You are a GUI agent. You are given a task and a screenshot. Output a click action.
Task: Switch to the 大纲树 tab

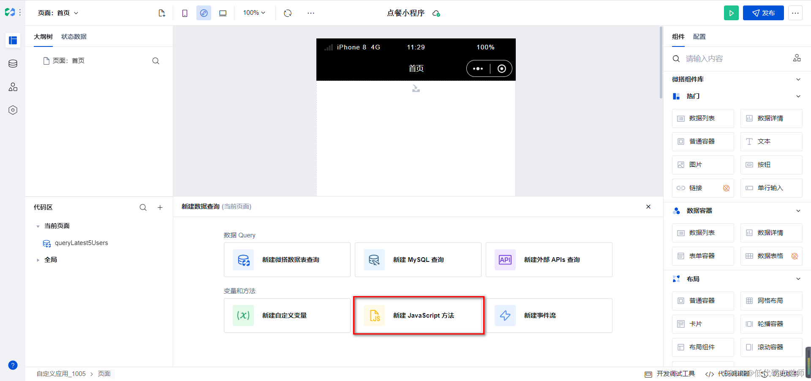point(43,37)
